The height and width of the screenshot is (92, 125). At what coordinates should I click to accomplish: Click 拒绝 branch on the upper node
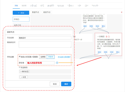(x=91, y=26)
